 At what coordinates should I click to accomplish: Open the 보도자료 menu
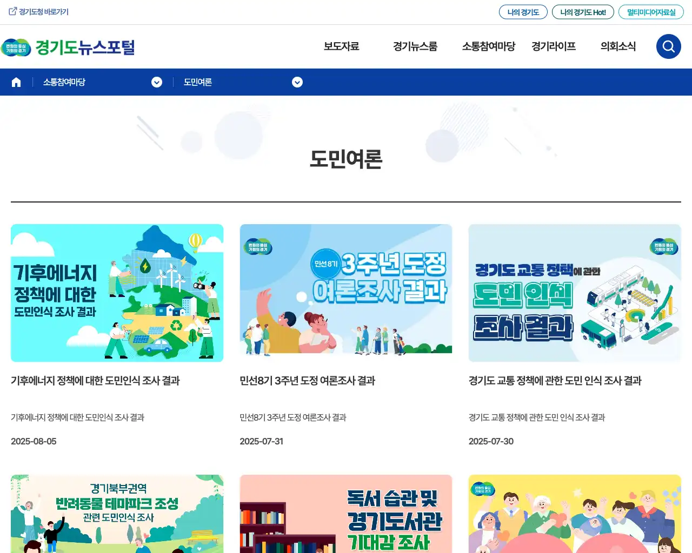point(341,46)
